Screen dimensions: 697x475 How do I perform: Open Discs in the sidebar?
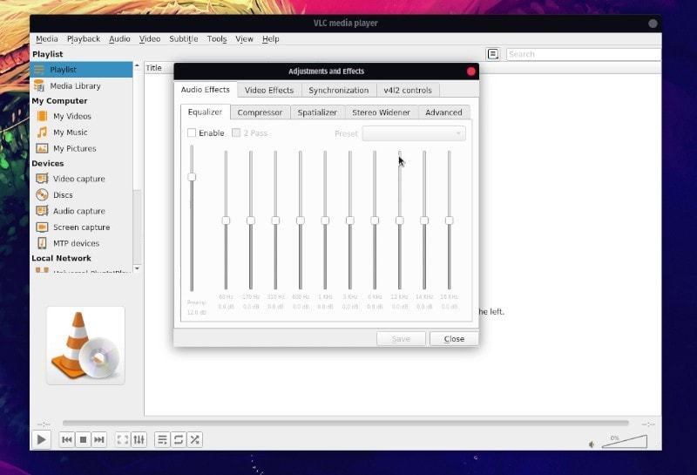63,195
